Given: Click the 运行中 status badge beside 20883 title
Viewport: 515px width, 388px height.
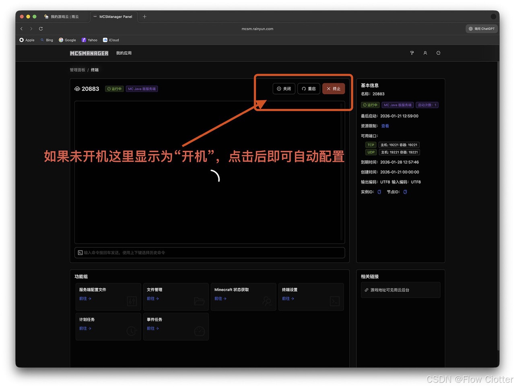Looking at the screenshot, I should (x=114, y=89).
